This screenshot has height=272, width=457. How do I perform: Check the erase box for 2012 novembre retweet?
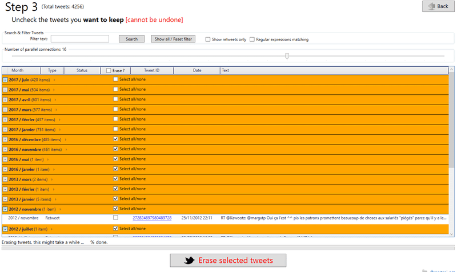pos(116,218)
